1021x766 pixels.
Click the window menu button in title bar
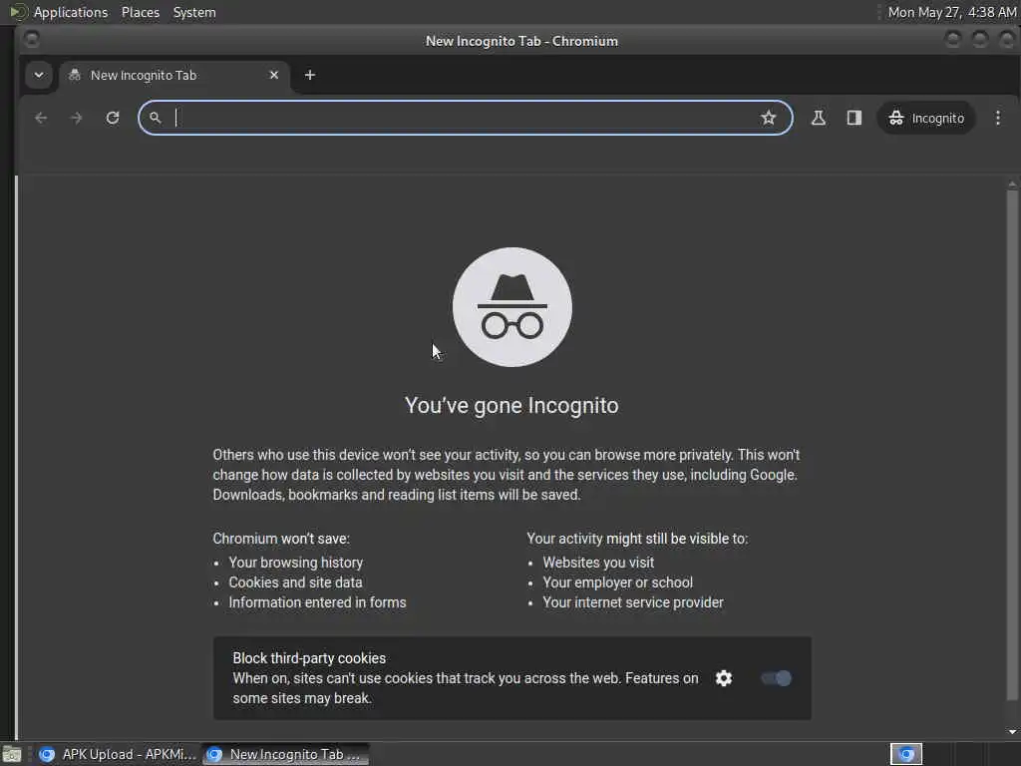tap(31, 40)
